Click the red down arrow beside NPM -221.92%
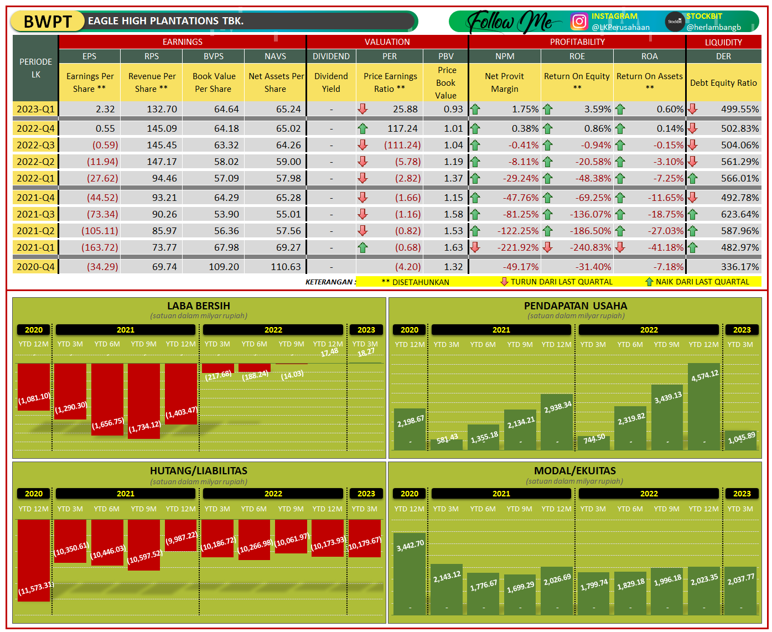772x632 pixels. point(475,247)
